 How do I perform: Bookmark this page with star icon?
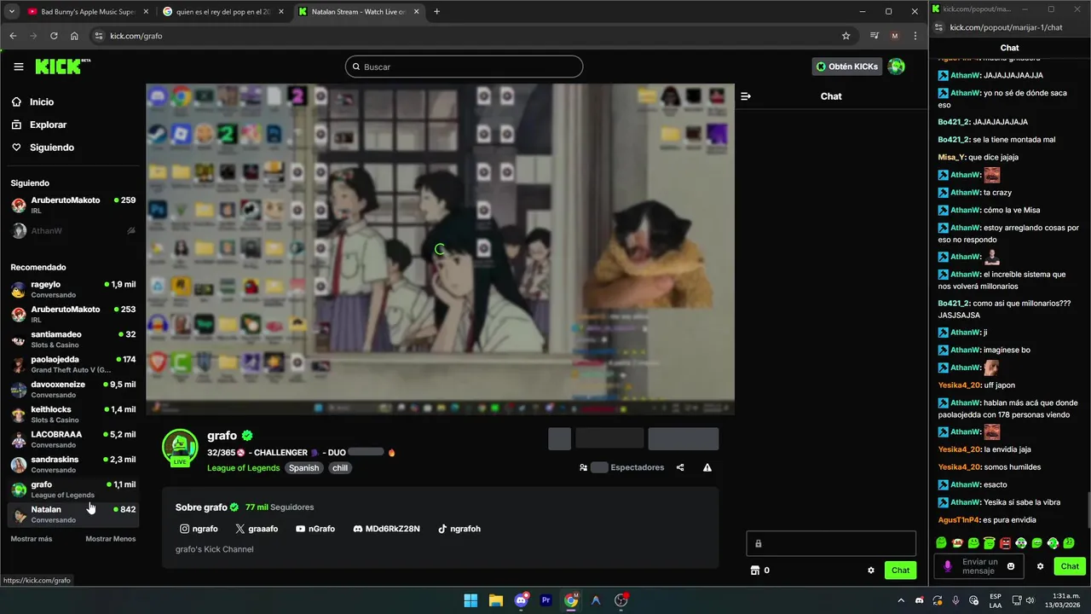(x=846, y=36)
